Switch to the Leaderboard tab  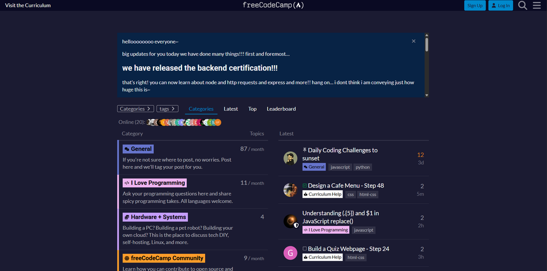click(281, 109)
